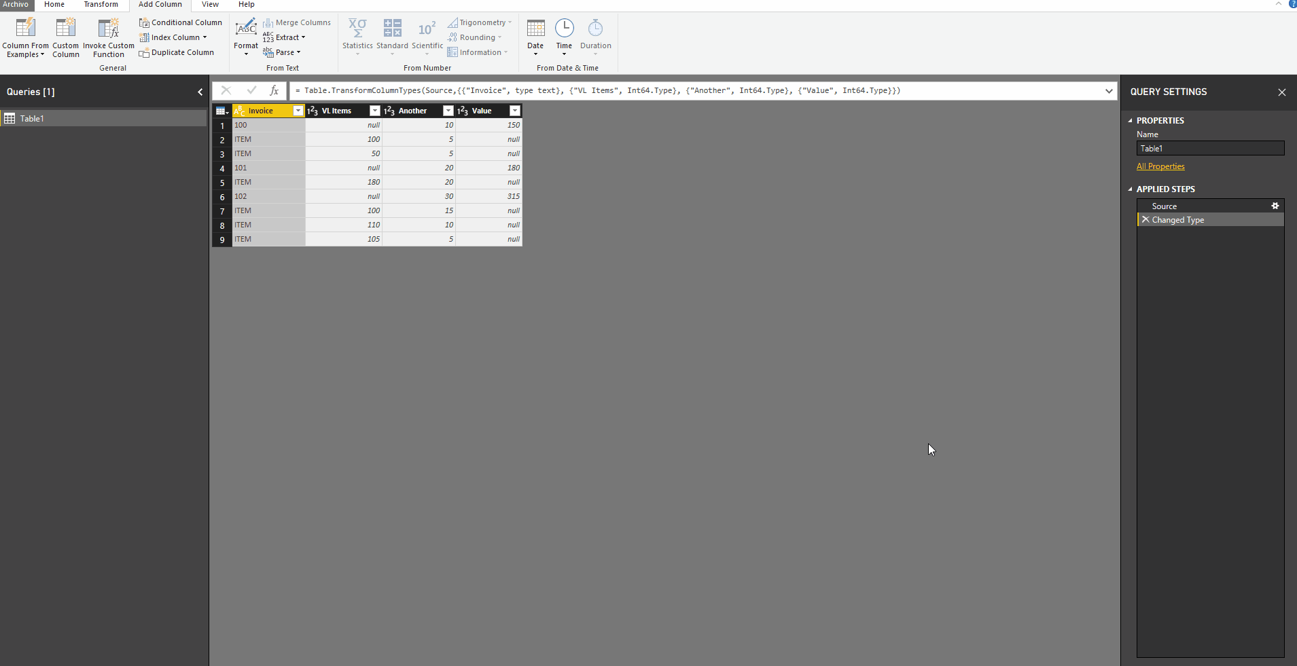Switch to the Transform tab
1297x666 pixels.
tap(101, 5)
